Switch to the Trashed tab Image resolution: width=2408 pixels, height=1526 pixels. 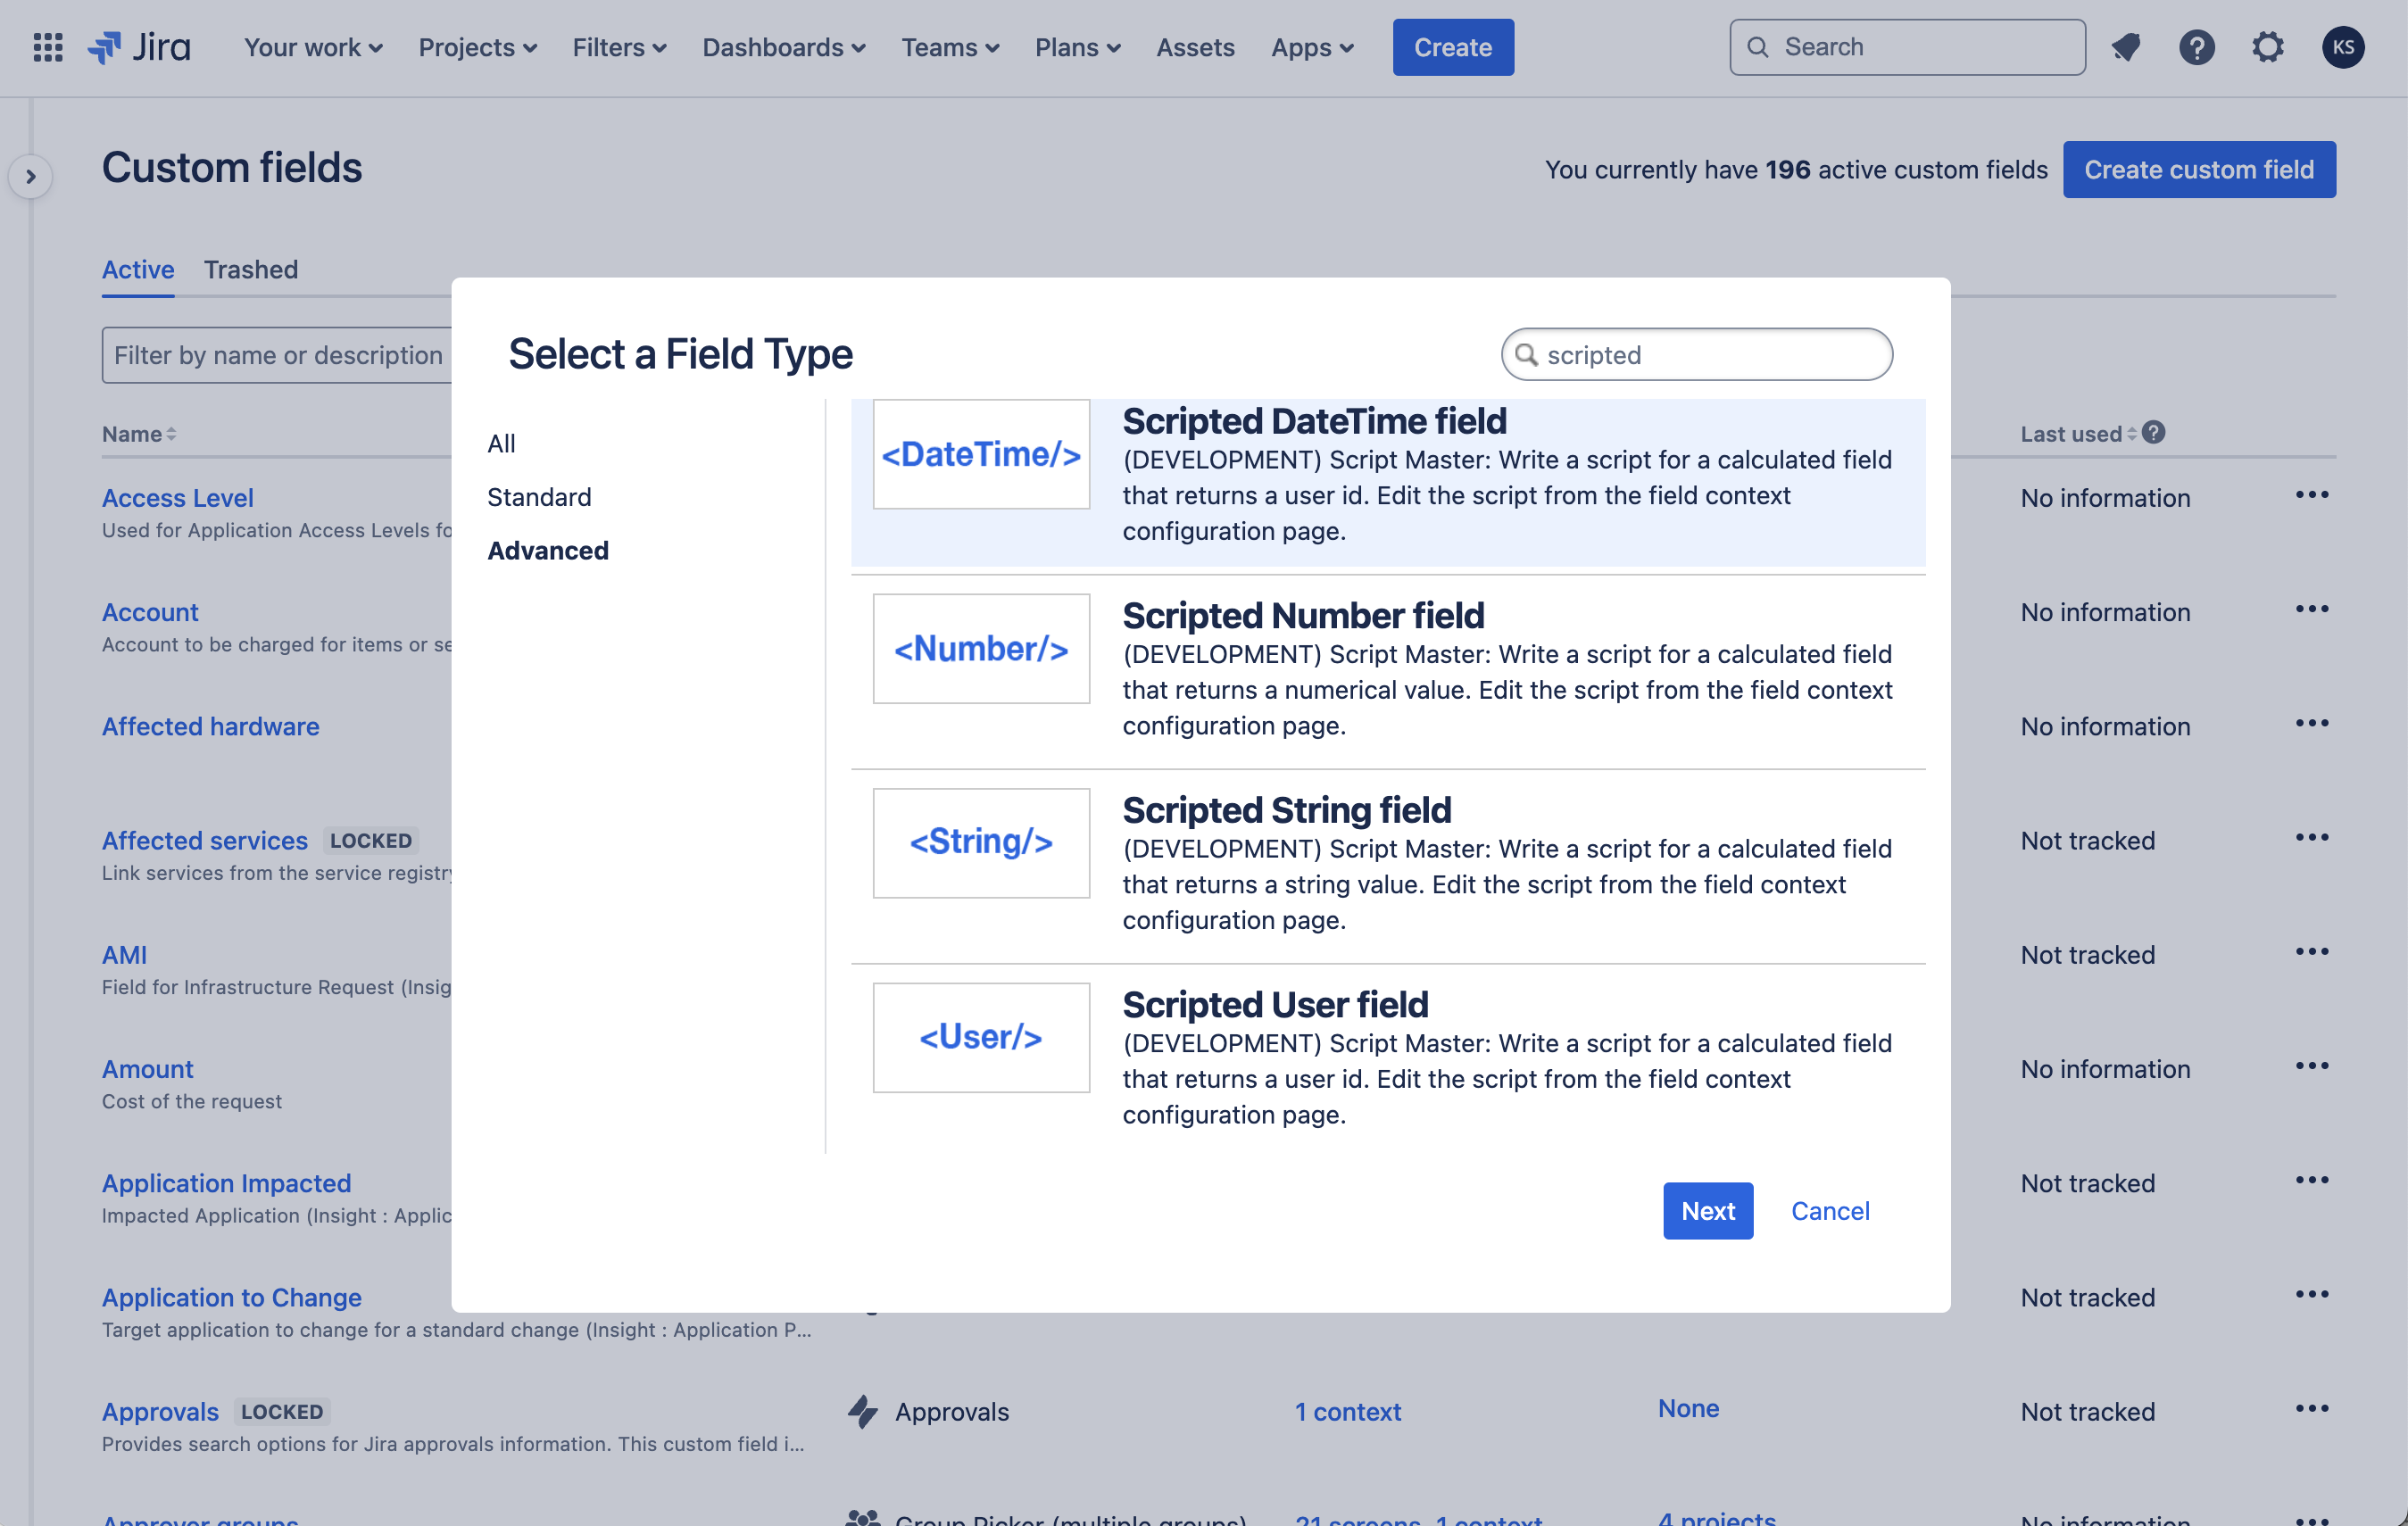click(250, 269)
